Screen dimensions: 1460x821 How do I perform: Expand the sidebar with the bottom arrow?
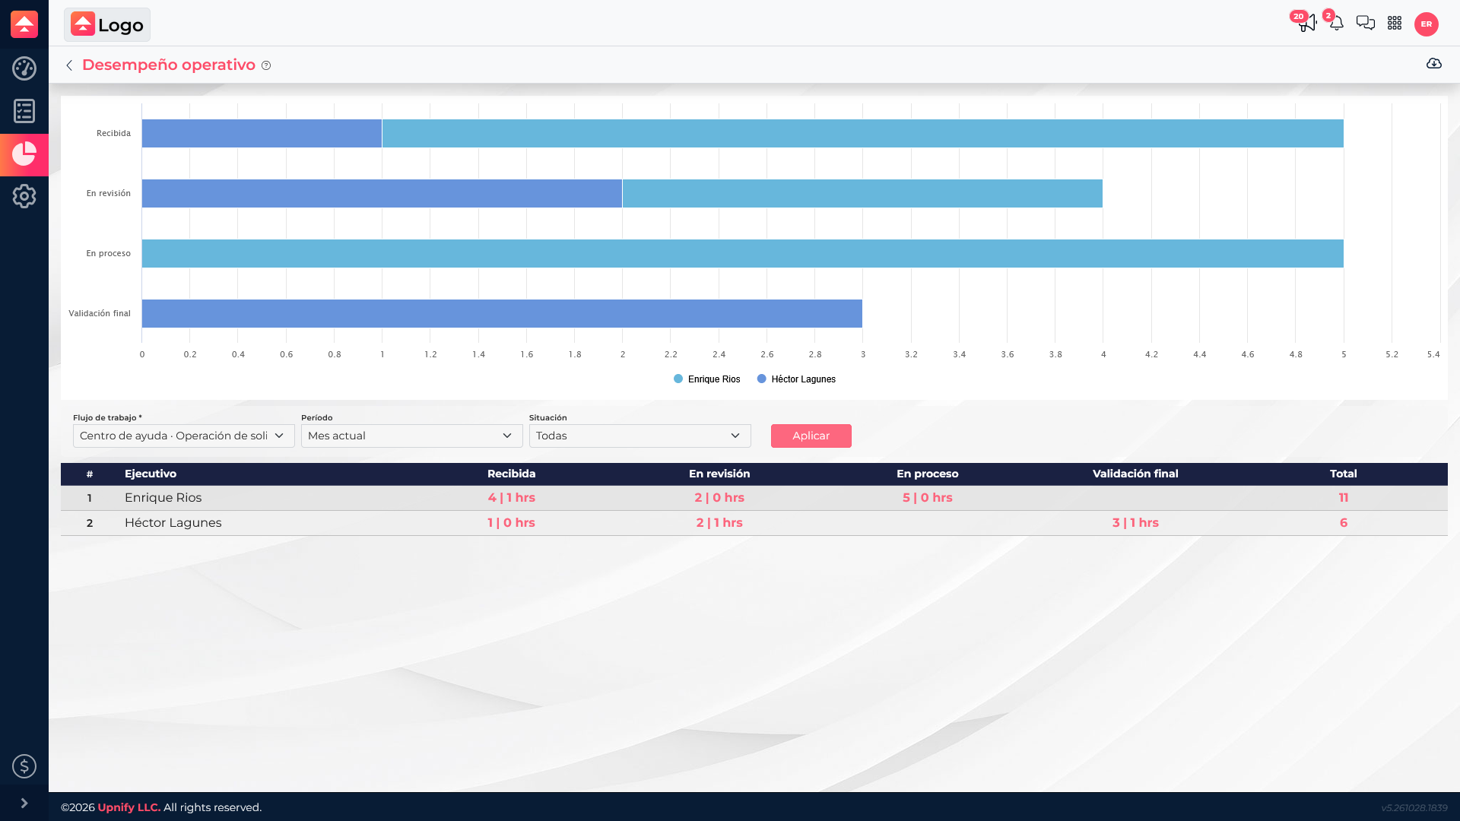[x=24, y=804]
